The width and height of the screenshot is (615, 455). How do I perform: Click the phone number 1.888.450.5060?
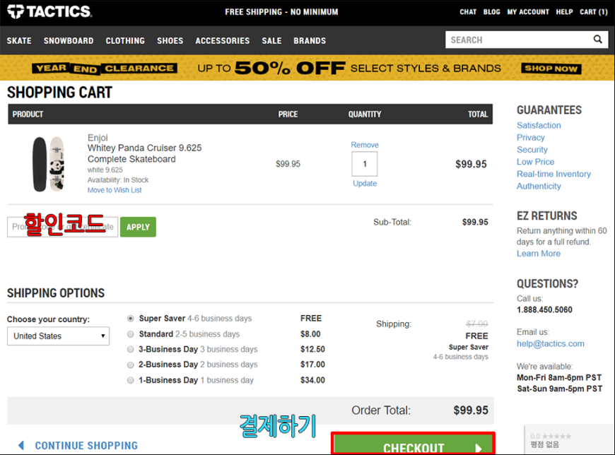point(544,309)
